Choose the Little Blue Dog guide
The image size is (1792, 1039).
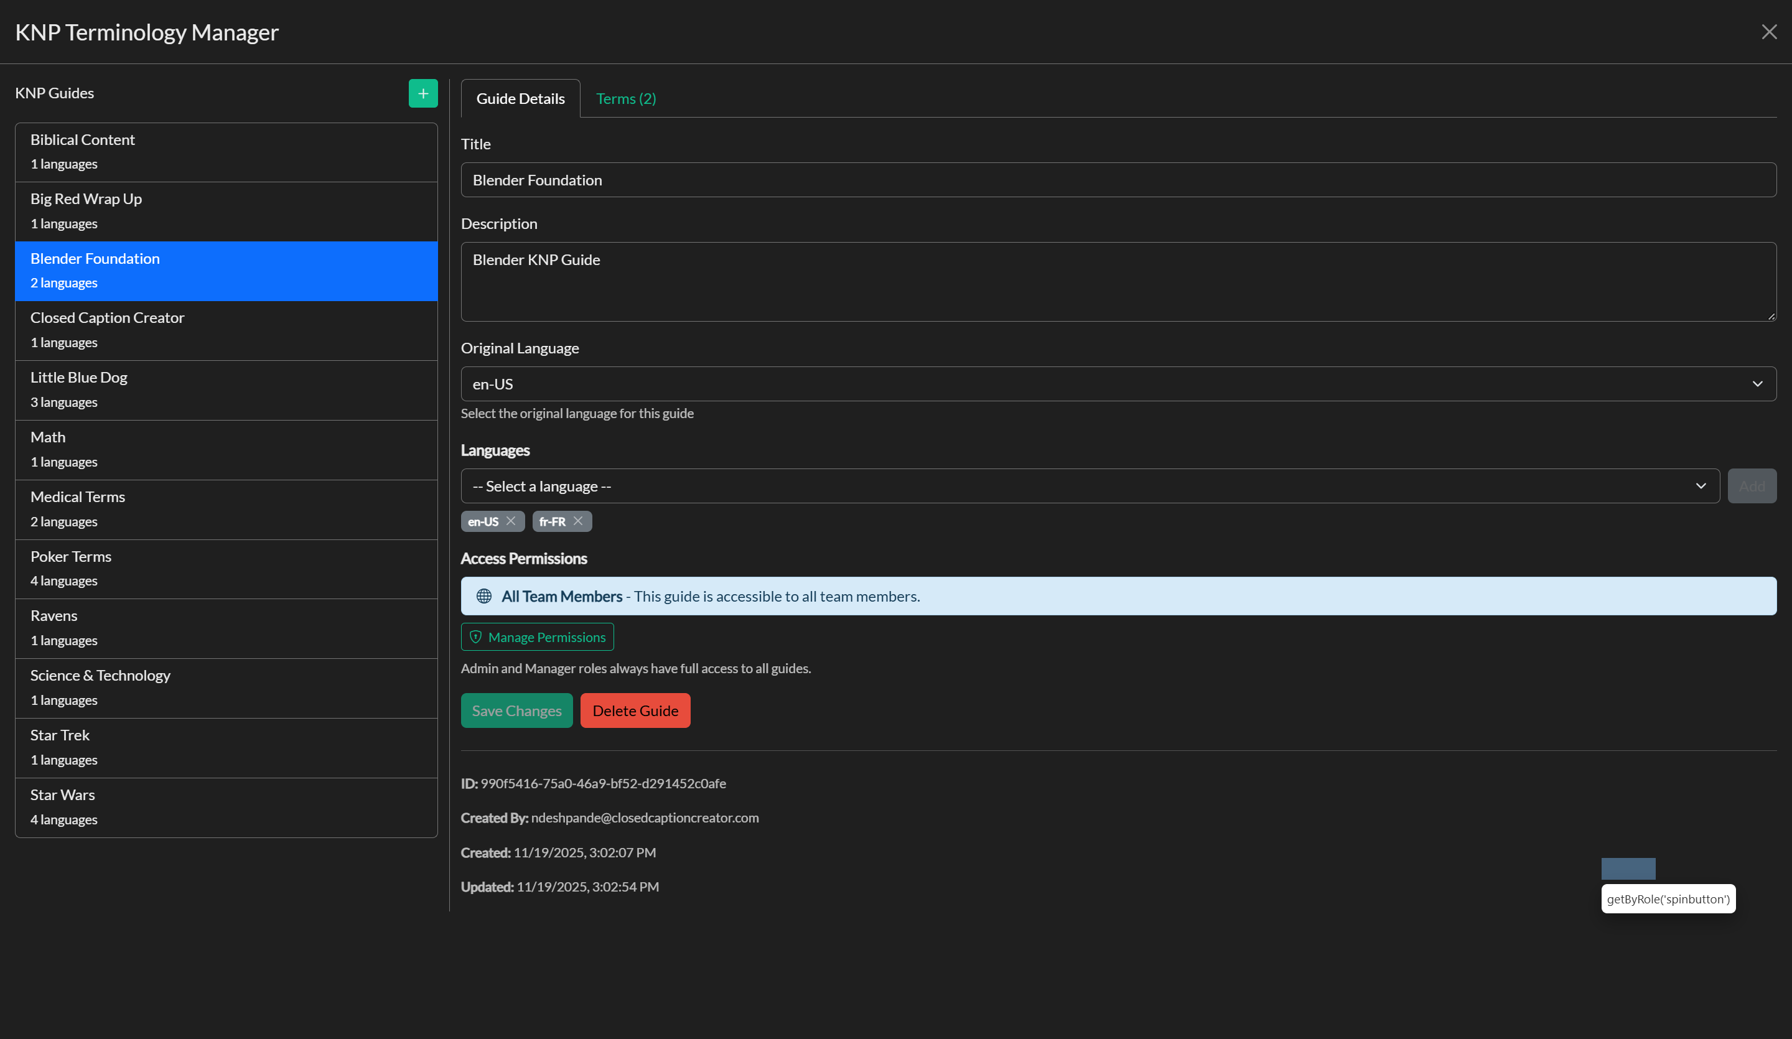click(x=226, y=391)
